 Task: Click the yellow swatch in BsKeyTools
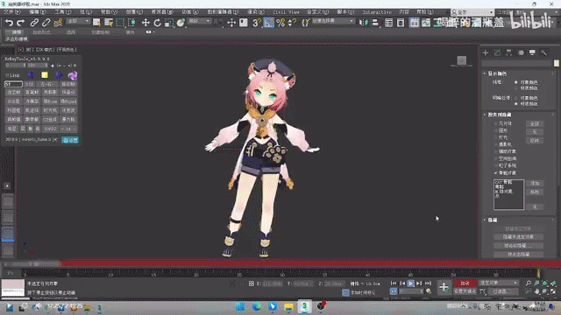point(45,75)
